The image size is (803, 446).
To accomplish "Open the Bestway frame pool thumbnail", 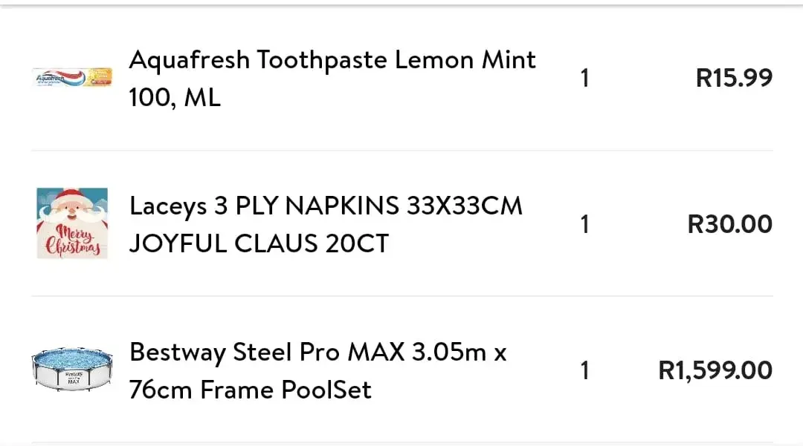I will pos(72,370).
